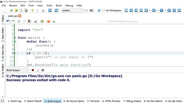This screenshot has width=184, height=103.
Task: Click the G go get button
Action: click(154, 10)
